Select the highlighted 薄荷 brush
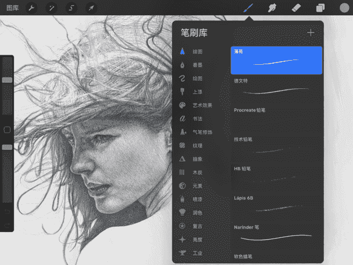Screen dimensions: 353x265 point(277,60)
